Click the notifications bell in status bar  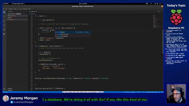162,92
